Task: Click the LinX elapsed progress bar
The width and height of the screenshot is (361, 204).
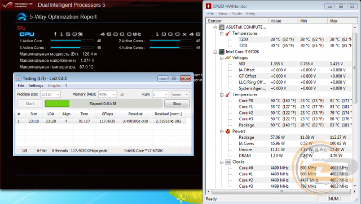Action: 103,104
